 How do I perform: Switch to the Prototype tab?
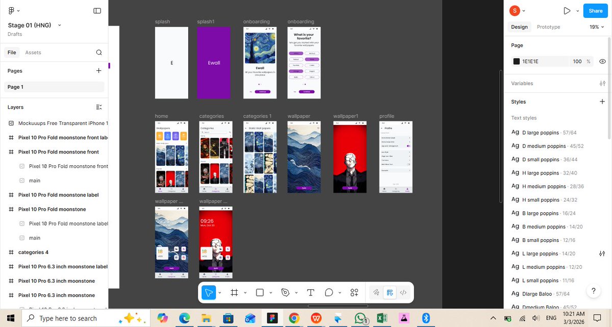coord(548,27)
